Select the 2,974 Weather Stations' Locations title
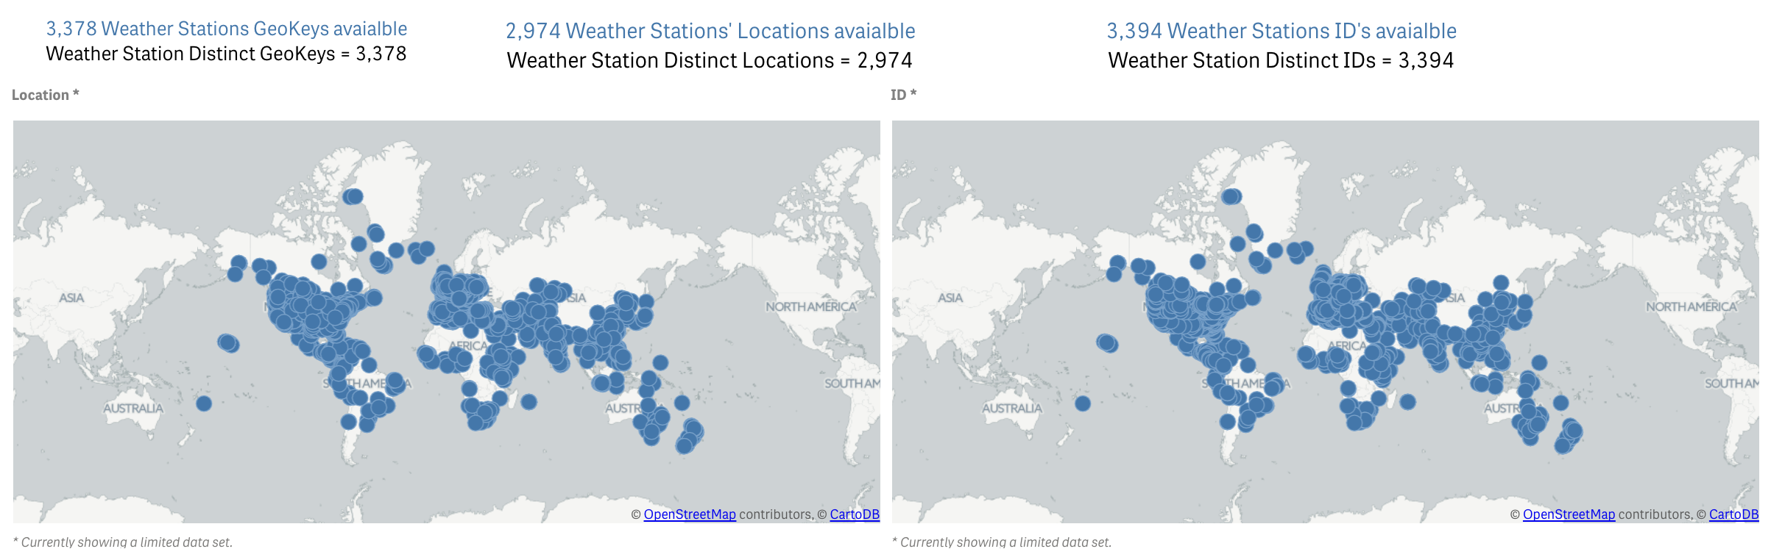The width and height of the screenshot is (1771, 560). (x=710, y=31)
